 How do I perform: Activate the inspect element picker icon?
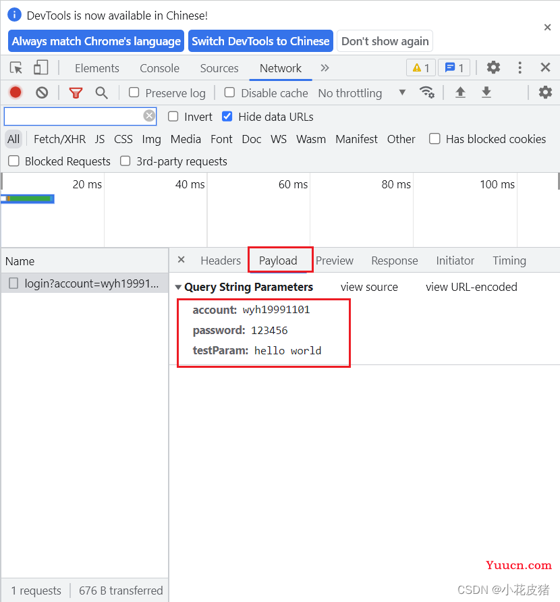(x=16, y=68)
